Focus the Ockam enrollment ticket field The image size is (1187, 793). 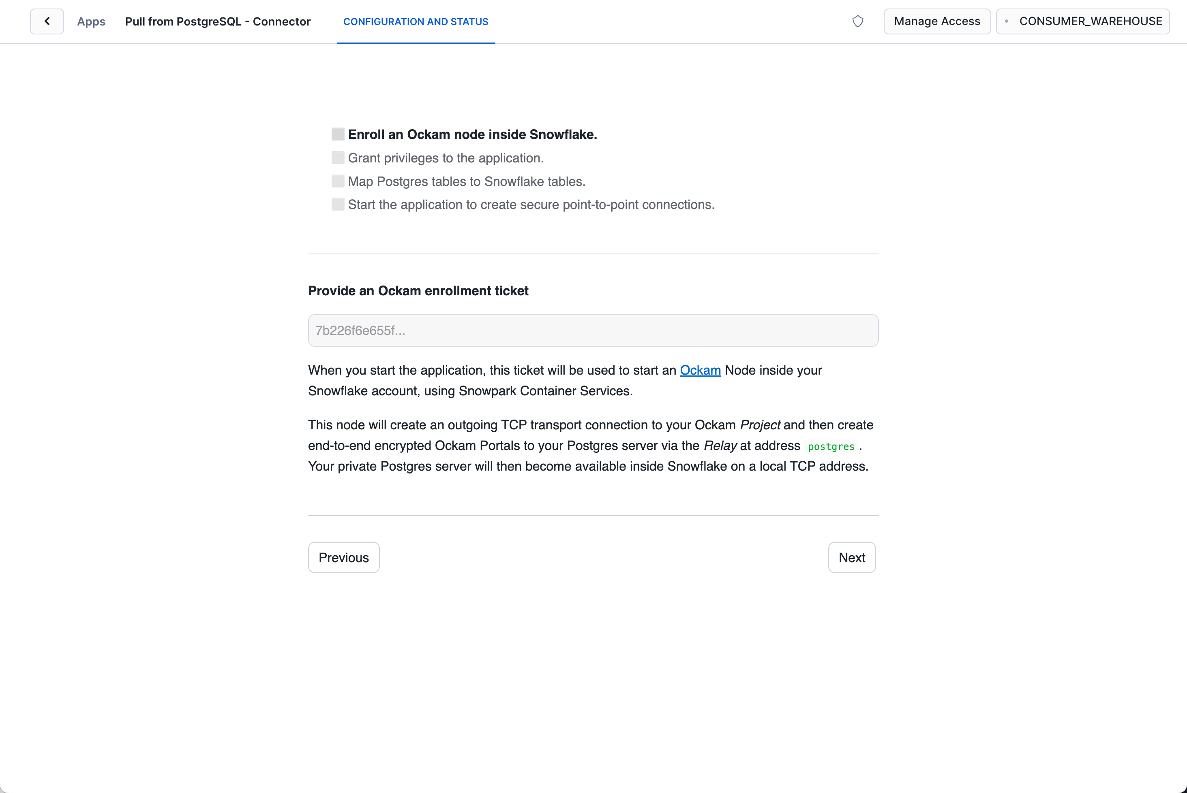(593, 330)
